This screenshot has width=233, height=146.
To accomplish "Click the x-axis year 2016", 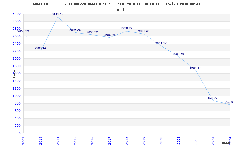I will 92,141.
